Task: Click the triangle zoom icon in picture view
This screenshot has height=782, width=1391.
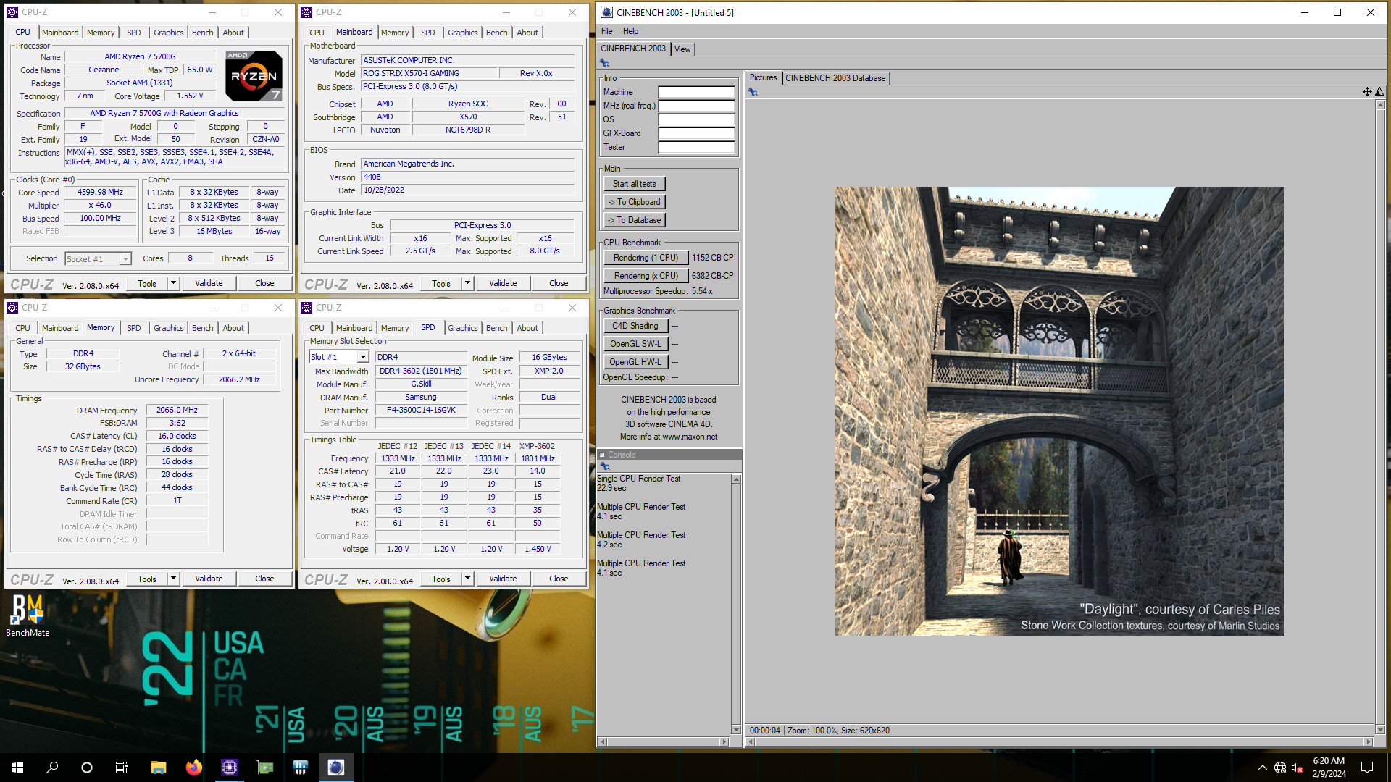Action: 1379,91
